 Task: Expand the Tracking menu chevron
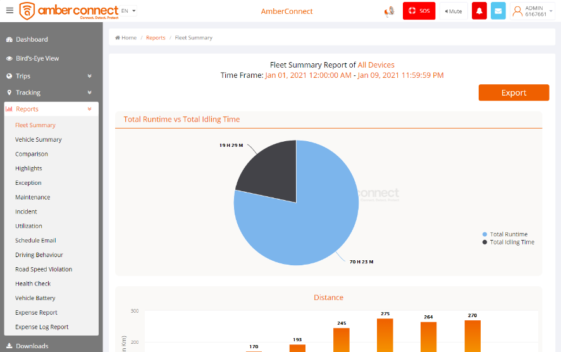coord(89,92)
